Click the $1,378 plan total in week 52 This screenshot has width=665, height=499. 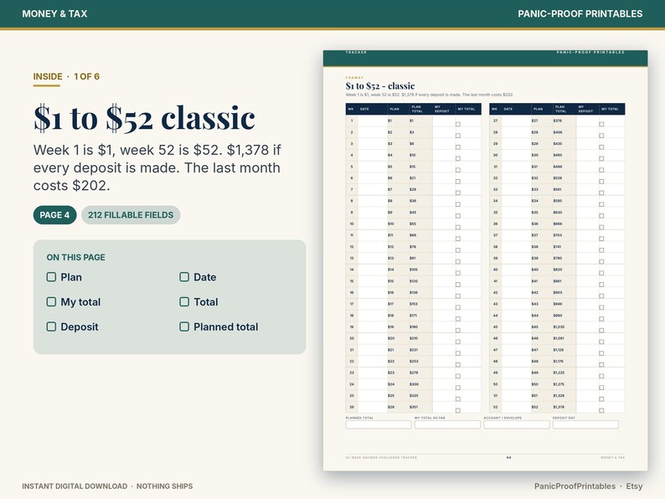pyautogui.click(x=559, y=407)
